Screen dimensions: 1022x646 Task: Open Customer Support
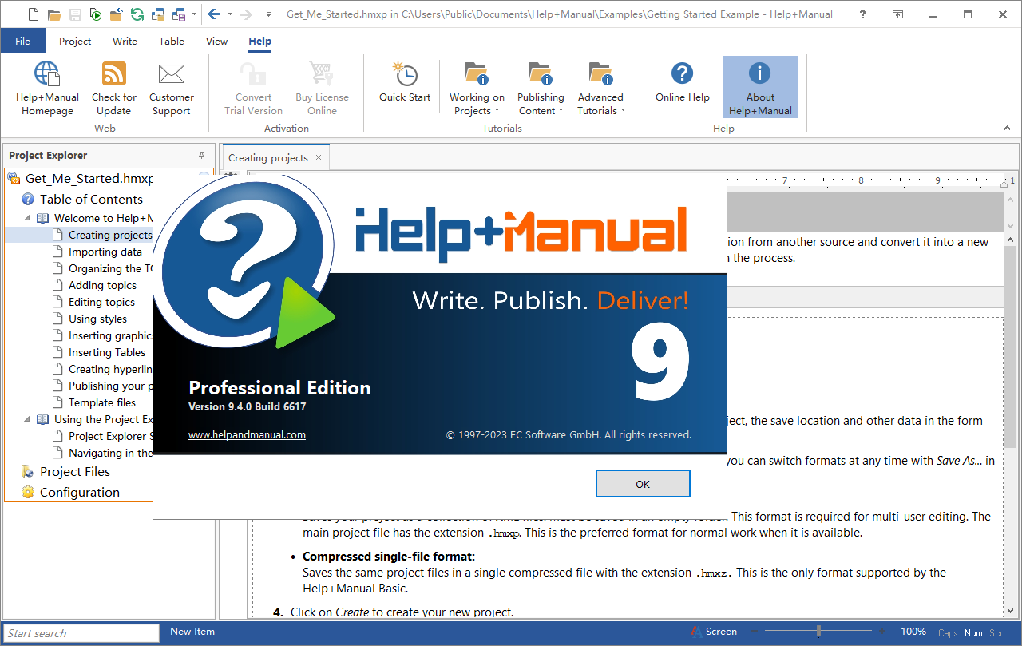coord(172,88)
